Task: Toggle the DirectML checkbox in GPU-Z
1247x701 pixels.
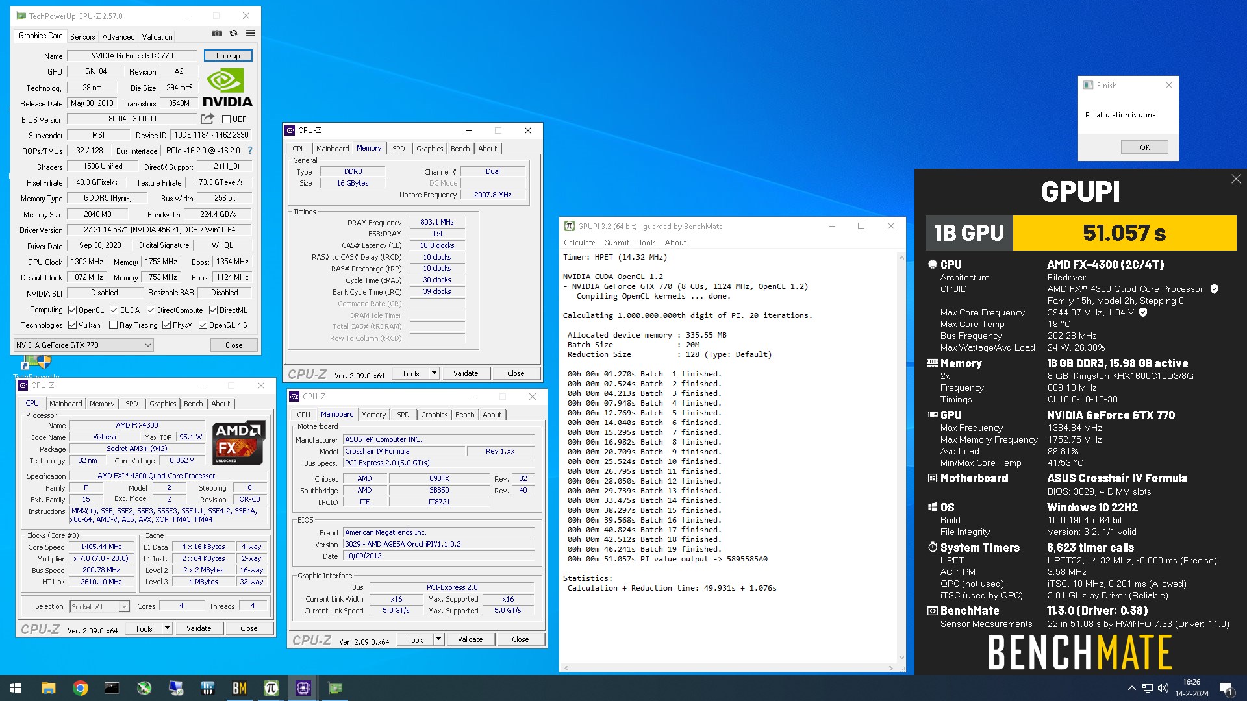Action: point(213,310)
